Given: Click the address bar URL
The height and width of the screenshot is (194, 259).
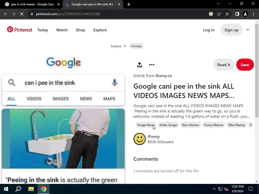Looking at the screenshot, I should click(68, 14).
